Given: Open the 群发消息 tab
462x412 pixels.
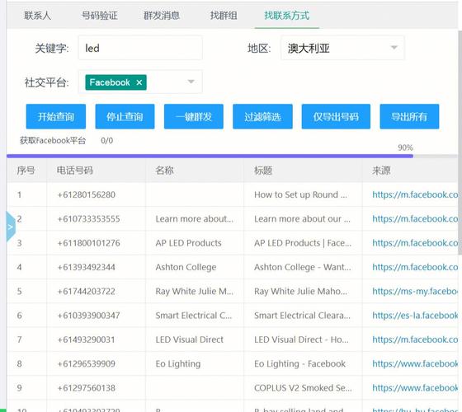Looking at the screenshot, I should [x=162, y=16].
